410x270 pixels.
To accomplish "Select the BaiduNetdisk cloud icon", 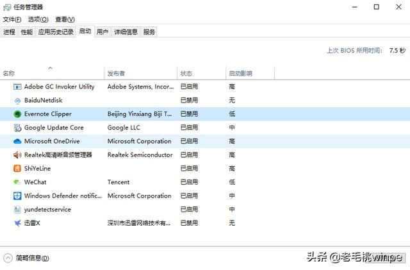I will coord(17,100).
